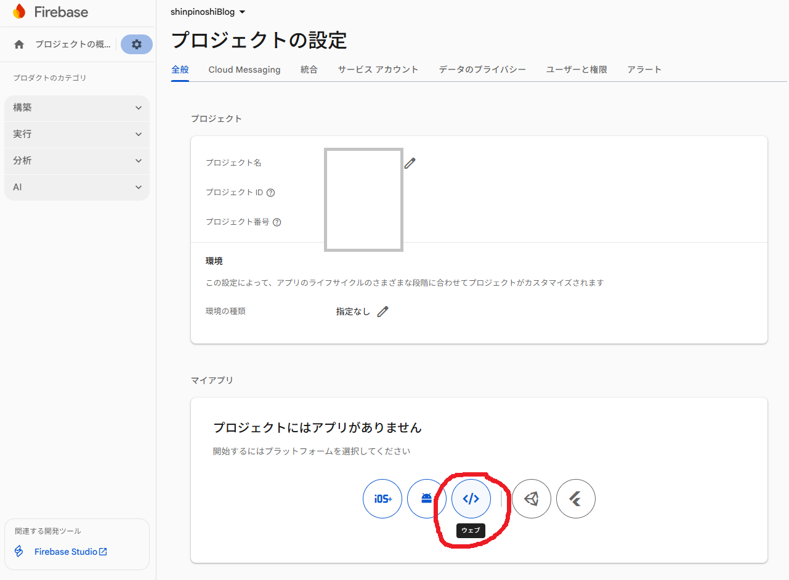Open the help icon next to プロジェクト番号
Viewport: 789px width, 580px height.
277,222
